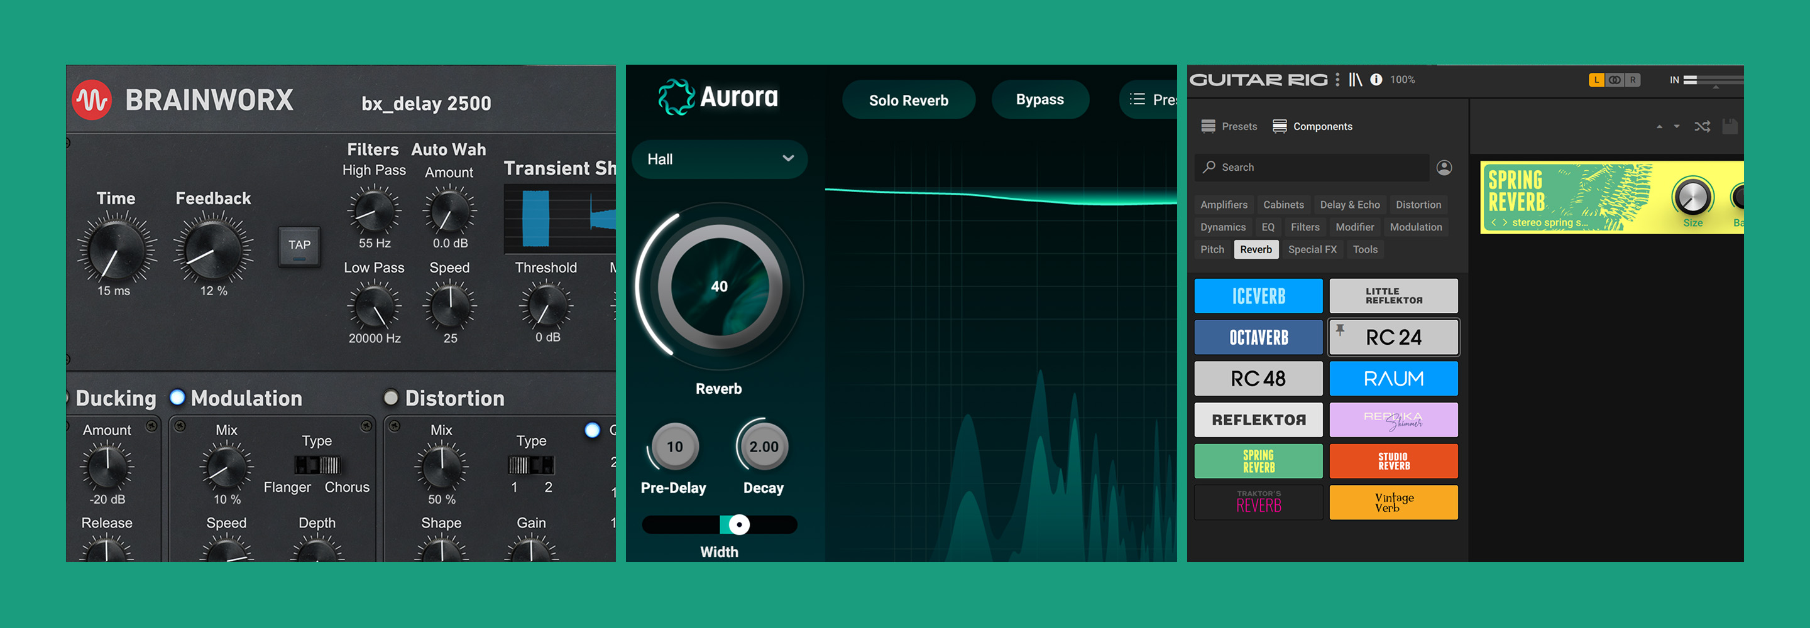Click the Guitar Rig Search field

tap(1312, 167)
